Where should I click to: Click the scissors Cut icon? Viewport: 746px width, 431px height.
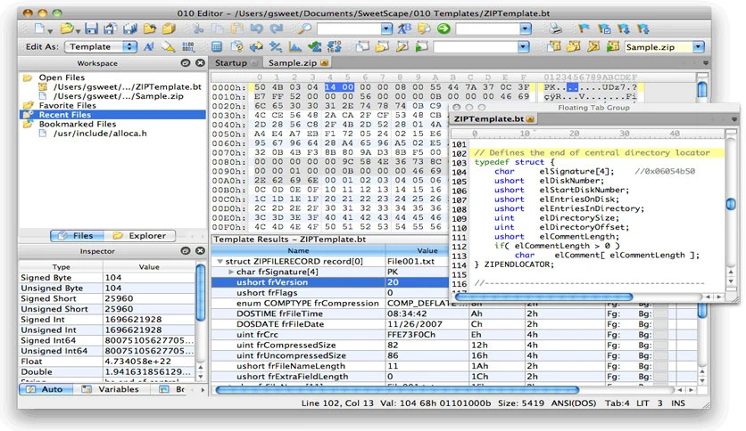point(197,29)
